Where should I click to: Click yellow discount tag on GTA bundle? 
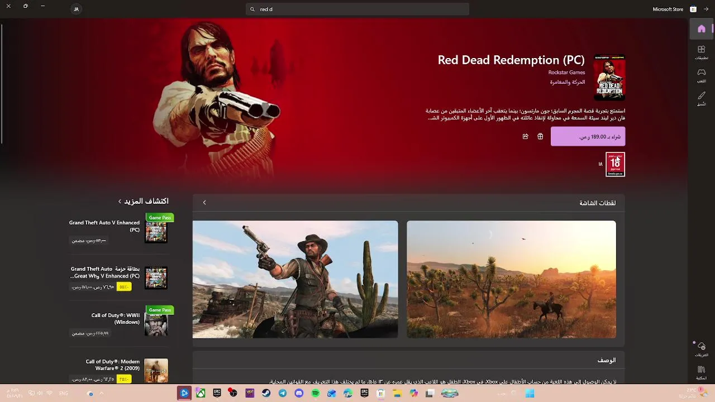click(123, 287)
